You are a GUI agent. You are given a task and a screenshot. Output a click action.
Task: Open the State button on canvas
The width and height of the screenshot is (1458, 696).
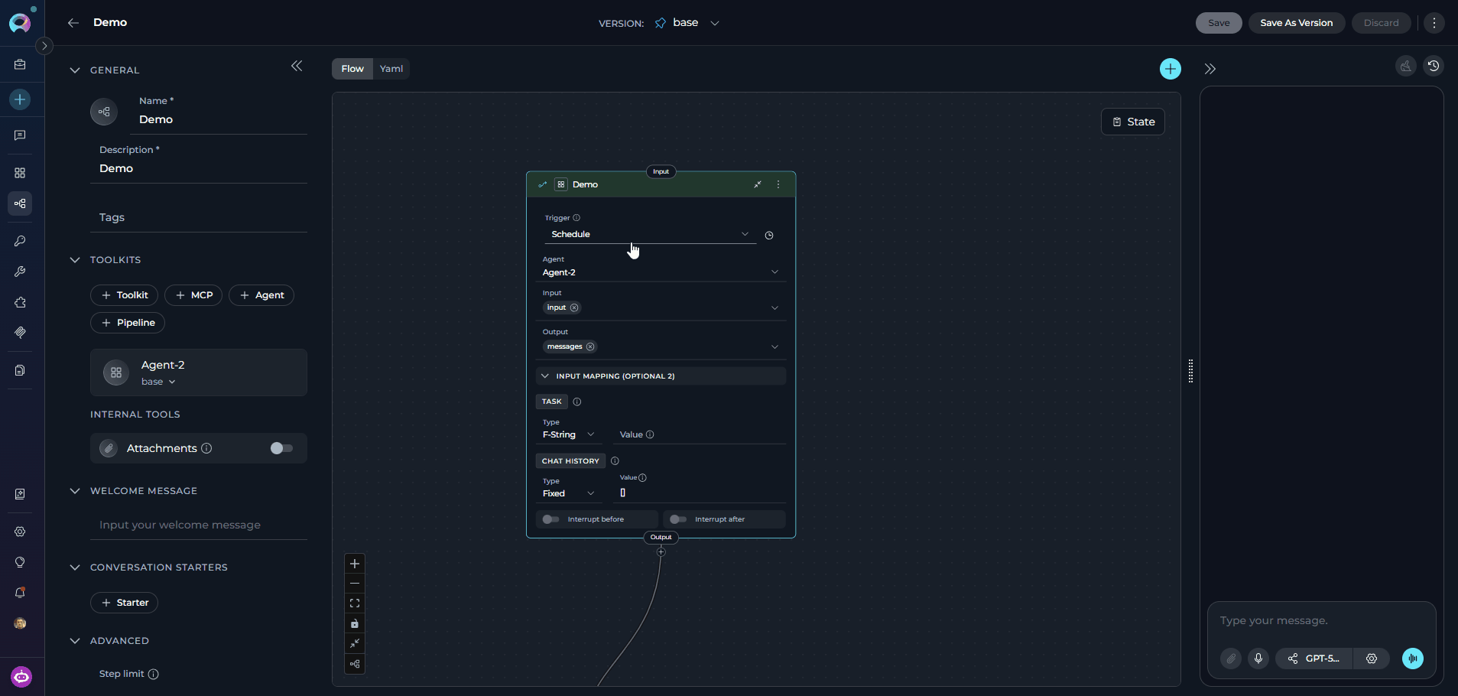point(1133,122)
